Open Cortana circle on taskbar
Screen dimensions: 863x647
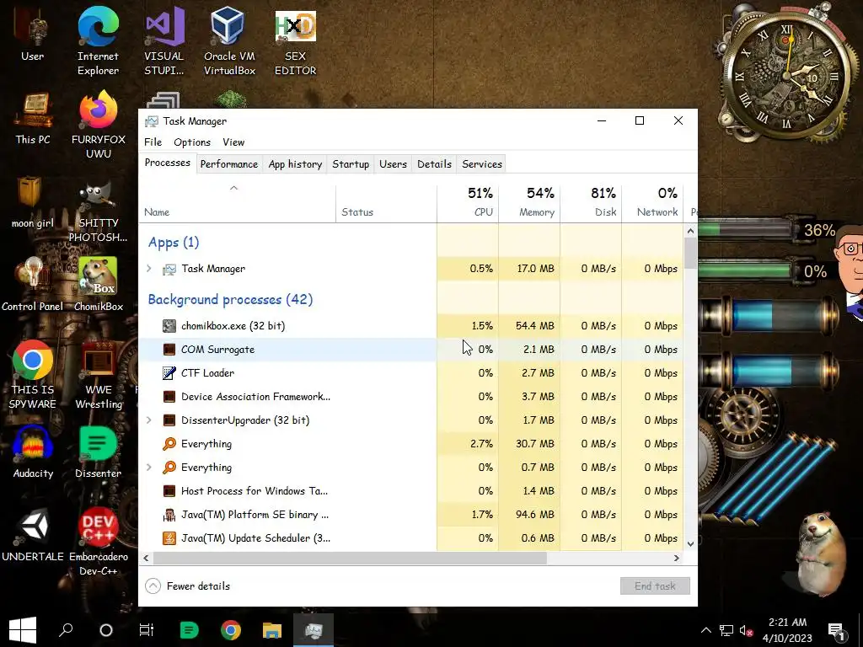pos(106,630)
